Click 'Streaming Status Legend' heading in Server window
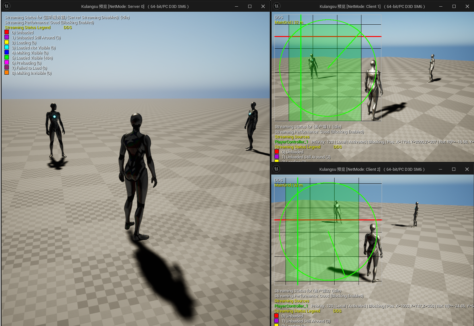The height and width of the screenshot is (326, 474). (28, 28)
